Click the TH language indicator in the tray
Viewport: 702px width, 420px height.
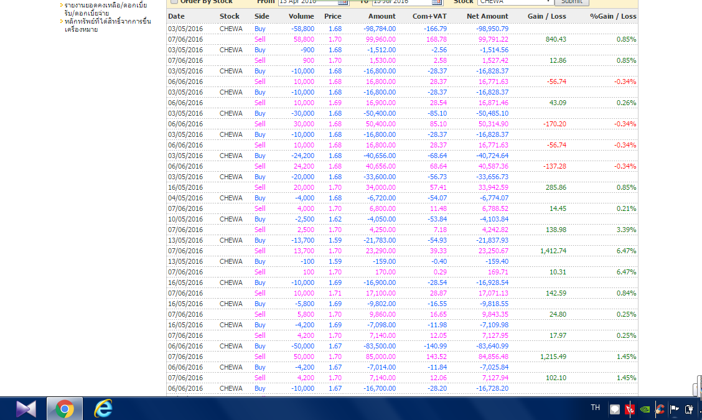point(595,408)
